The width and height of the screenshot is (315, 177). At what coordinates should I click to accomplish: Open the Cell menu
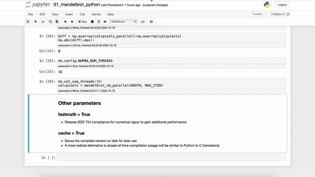coord(82,14)
